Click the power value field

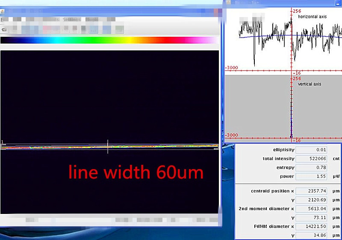click(x=311, y=176)
